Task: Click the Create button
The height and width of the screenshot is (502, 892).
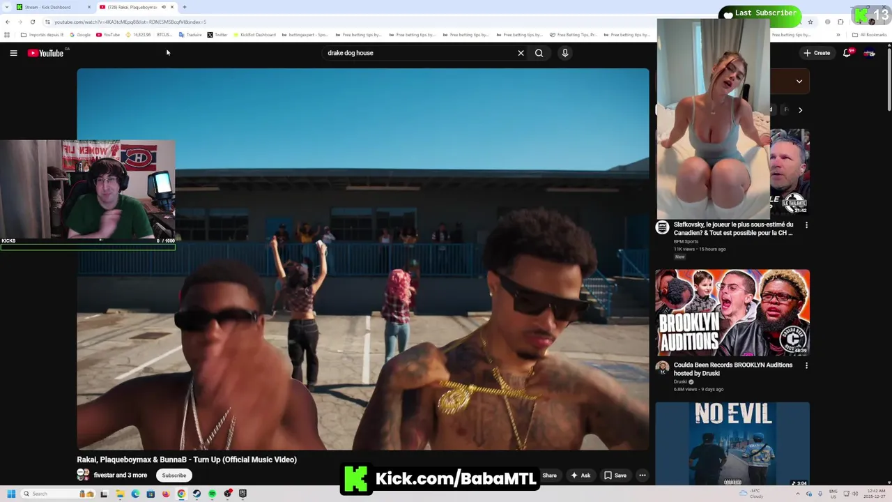Action: tap(817, 53)
